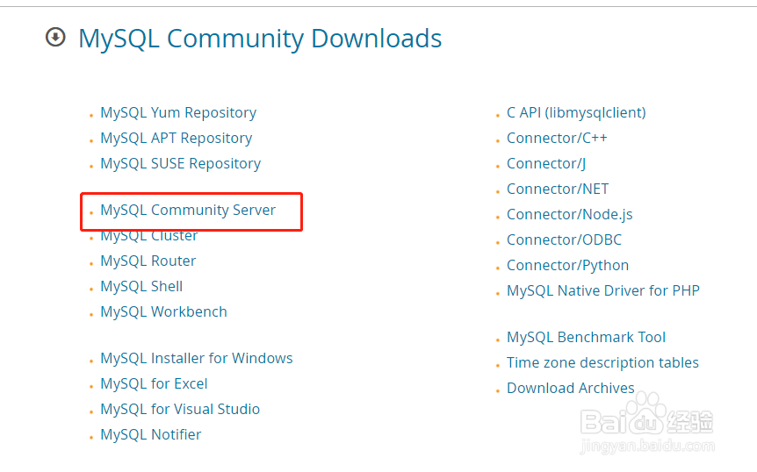Open MySQL Native Driver for PHP
The image size is (757, 472).
603,291
